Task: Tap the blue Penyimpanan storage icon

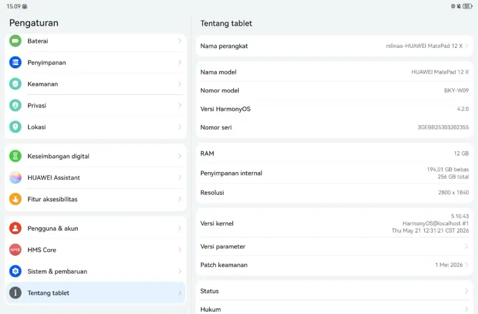Action: [15, 62]
